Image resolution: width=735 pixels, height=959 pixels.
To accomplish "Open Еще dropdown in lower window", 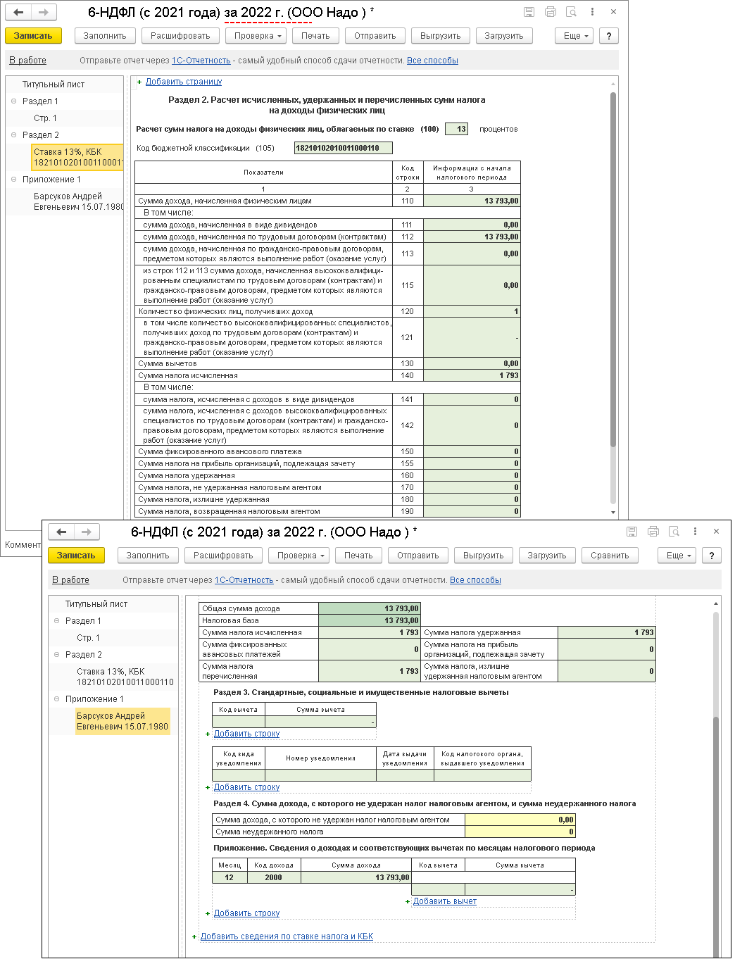I will pos(678,556).
